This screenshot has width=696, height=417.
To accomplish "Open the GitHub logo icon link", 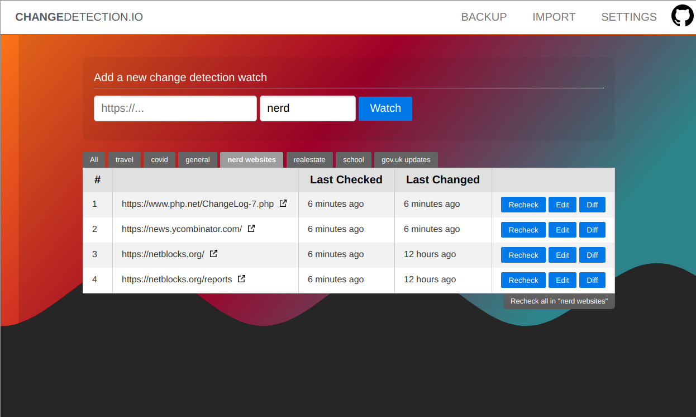I will coord(682,16).
